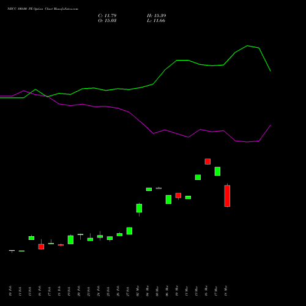Viewport: 306px width, 306px height.
Task: Select the topmost red candle for 16 Mar
Action: [x=207, y=162]
